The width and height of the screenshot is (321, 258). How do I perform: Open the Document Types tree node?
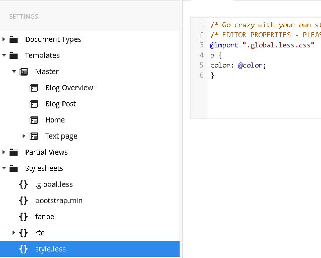[x=53, y=39]
